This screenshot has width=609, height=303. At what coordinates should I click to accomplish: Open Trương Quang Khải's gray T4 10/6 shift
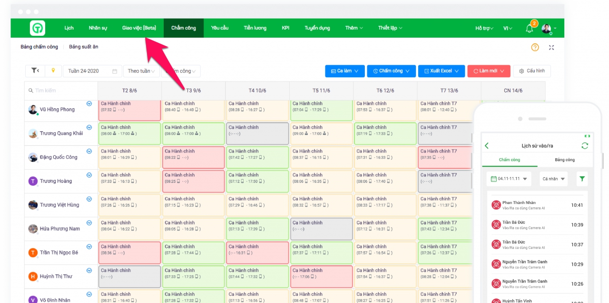tap(257, 133)
